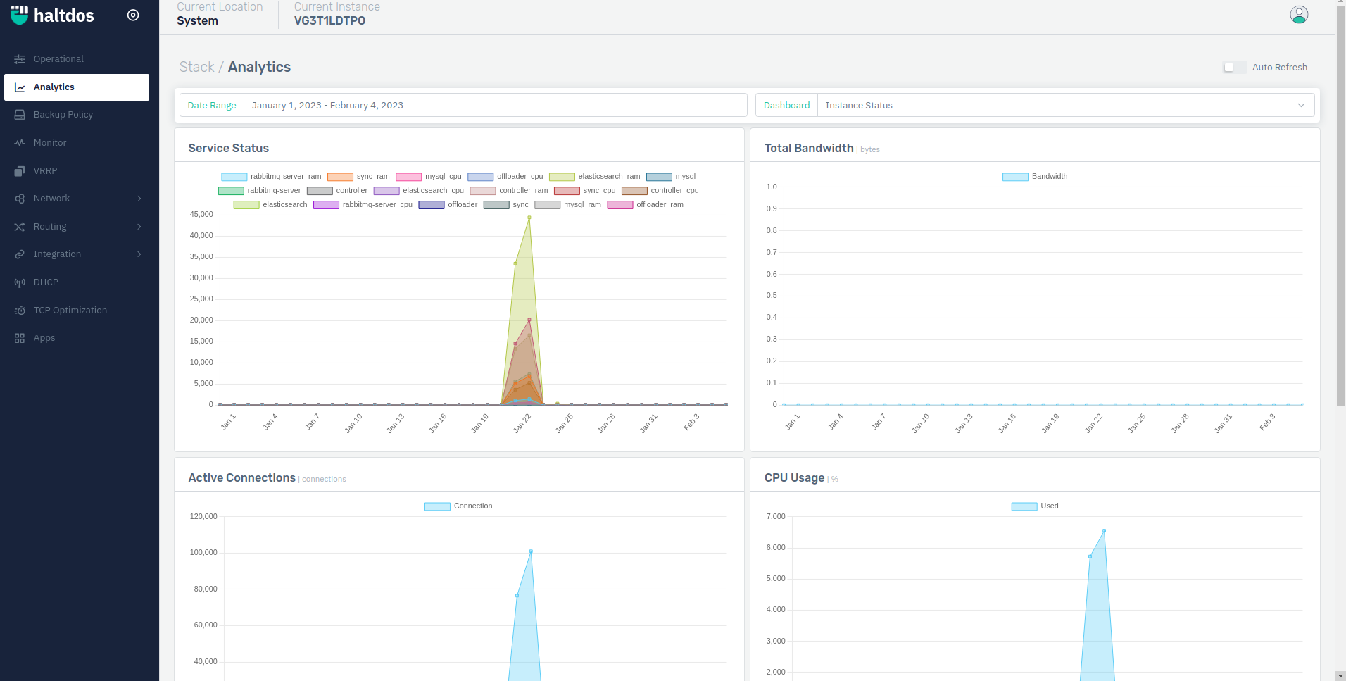Click the offloader legend color swatch
The width and height of the screenshot is (1346, 681).
click(432, 205)
